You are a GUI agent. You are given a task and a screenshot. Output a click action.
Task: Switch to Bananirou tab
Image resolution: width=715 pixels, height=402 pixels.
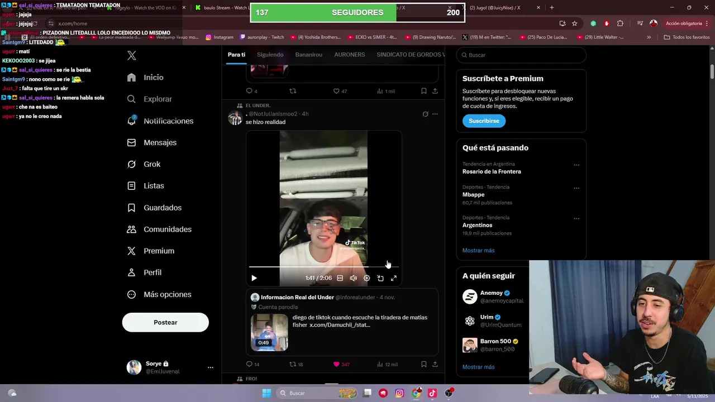pos(309,55)
